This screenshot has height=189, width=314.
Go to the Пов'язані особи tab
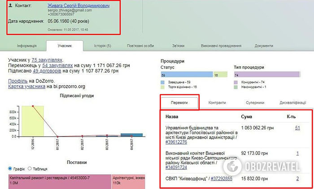point(141,46)
